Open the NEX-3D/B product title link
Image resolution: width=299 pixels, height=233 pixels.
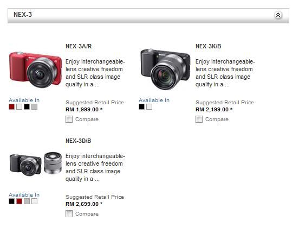[79, 141]
